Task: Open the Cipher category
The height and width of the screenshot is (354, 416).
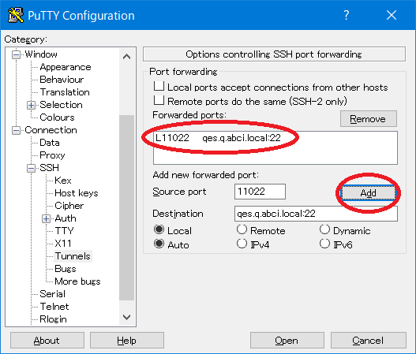Action: click(x=69, y=206)
